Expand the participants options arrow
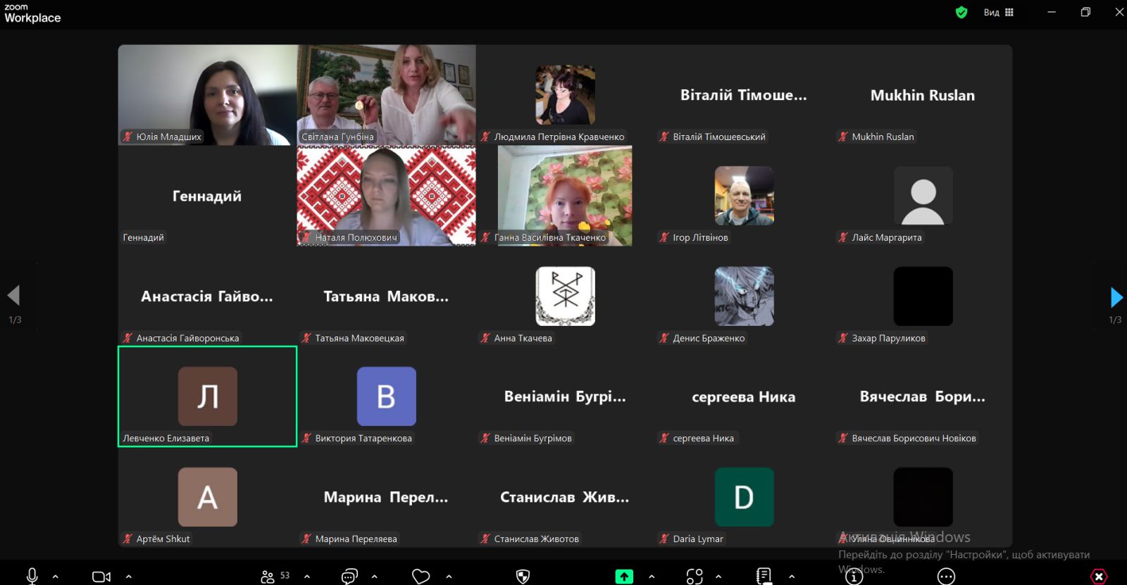 (307, 577)
